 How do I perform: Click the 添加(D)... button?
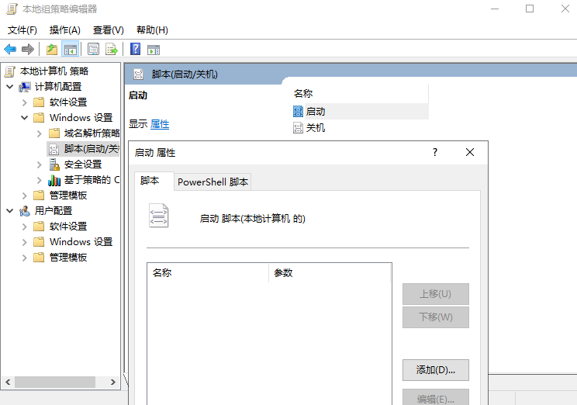point(435,370)
